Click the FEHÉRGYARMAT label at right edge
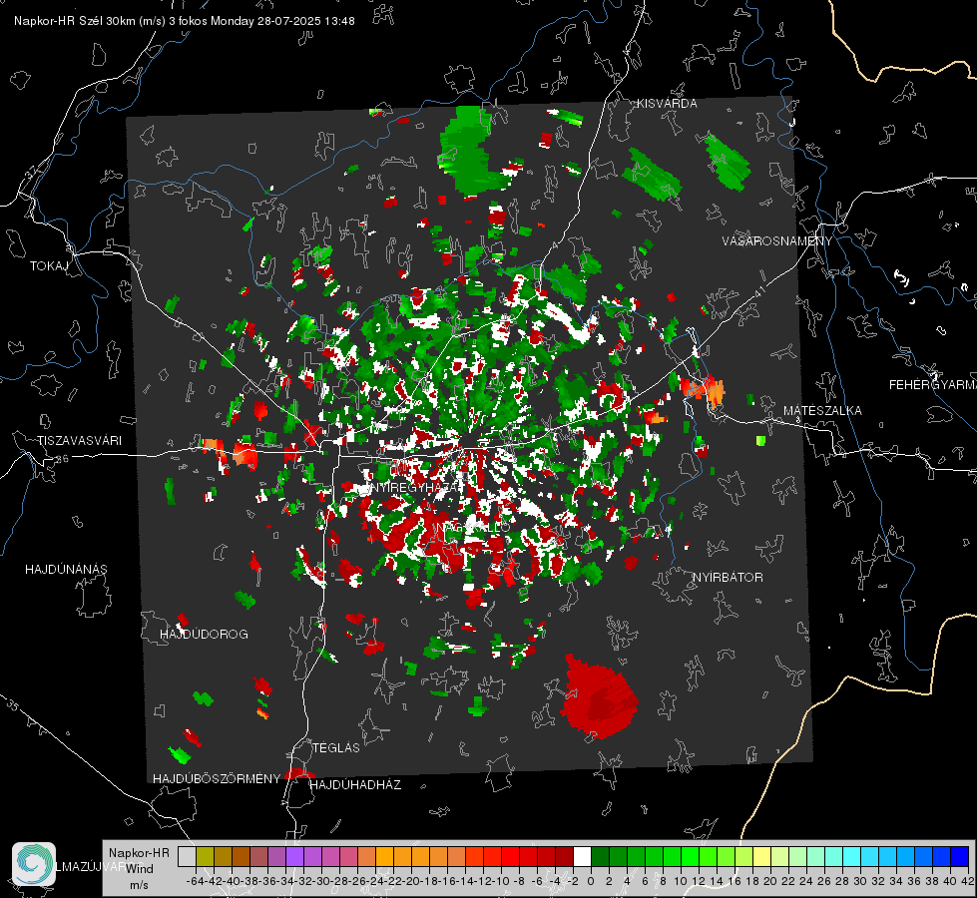 pos(933,385)
